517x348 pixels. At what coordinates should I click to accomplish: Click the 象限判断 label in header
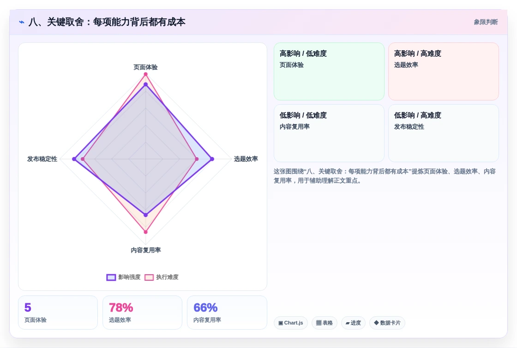[x=486, y=22]
